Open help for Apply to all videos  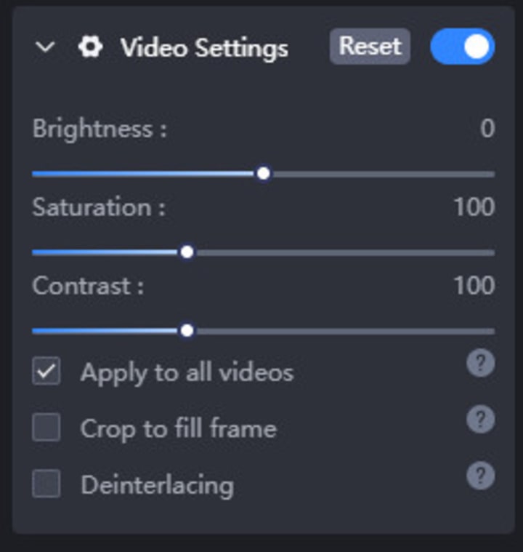480,363
